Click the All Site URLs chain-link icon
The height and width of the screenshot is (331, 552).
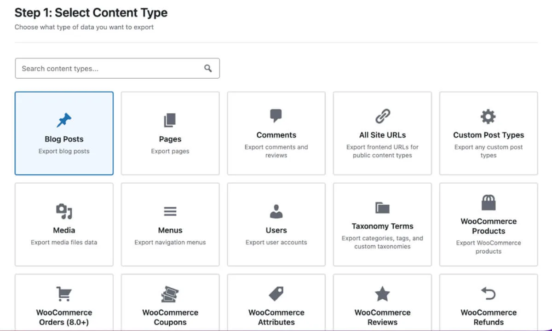pyautogui.click(x=382, y=116)
